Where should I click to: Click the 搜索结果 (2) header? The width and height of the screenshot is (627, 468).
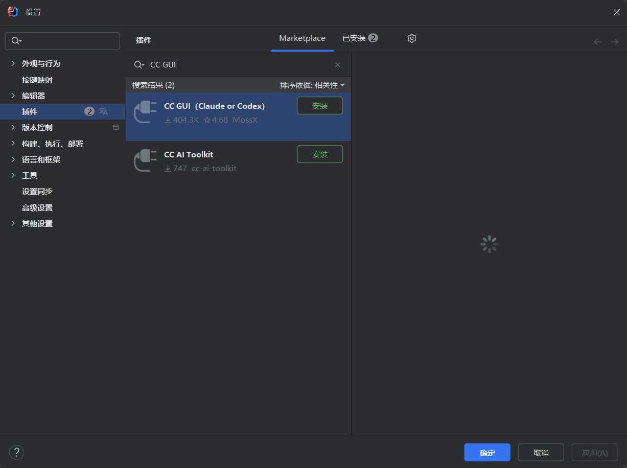pyautogui.click(x=153, y=85)
